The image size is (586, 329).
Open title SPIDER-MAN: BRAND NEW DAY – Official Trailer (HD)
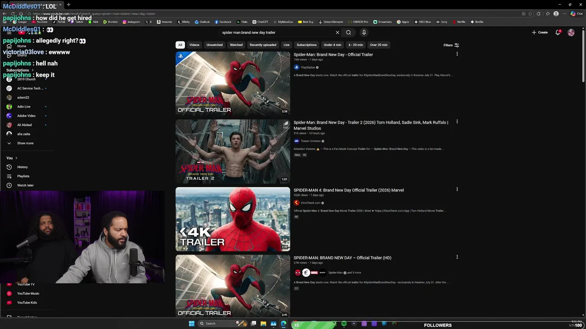pyautogui.click(x=342, y=258)
